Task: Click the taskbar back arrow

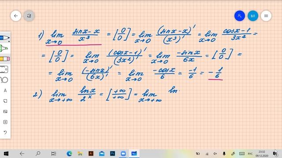Action: [x=22, y=154]
